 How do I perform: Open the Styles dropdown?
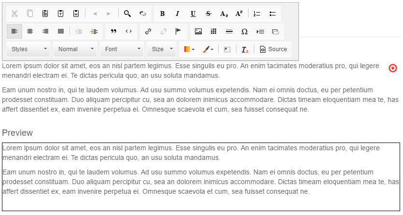coord(29,49)
